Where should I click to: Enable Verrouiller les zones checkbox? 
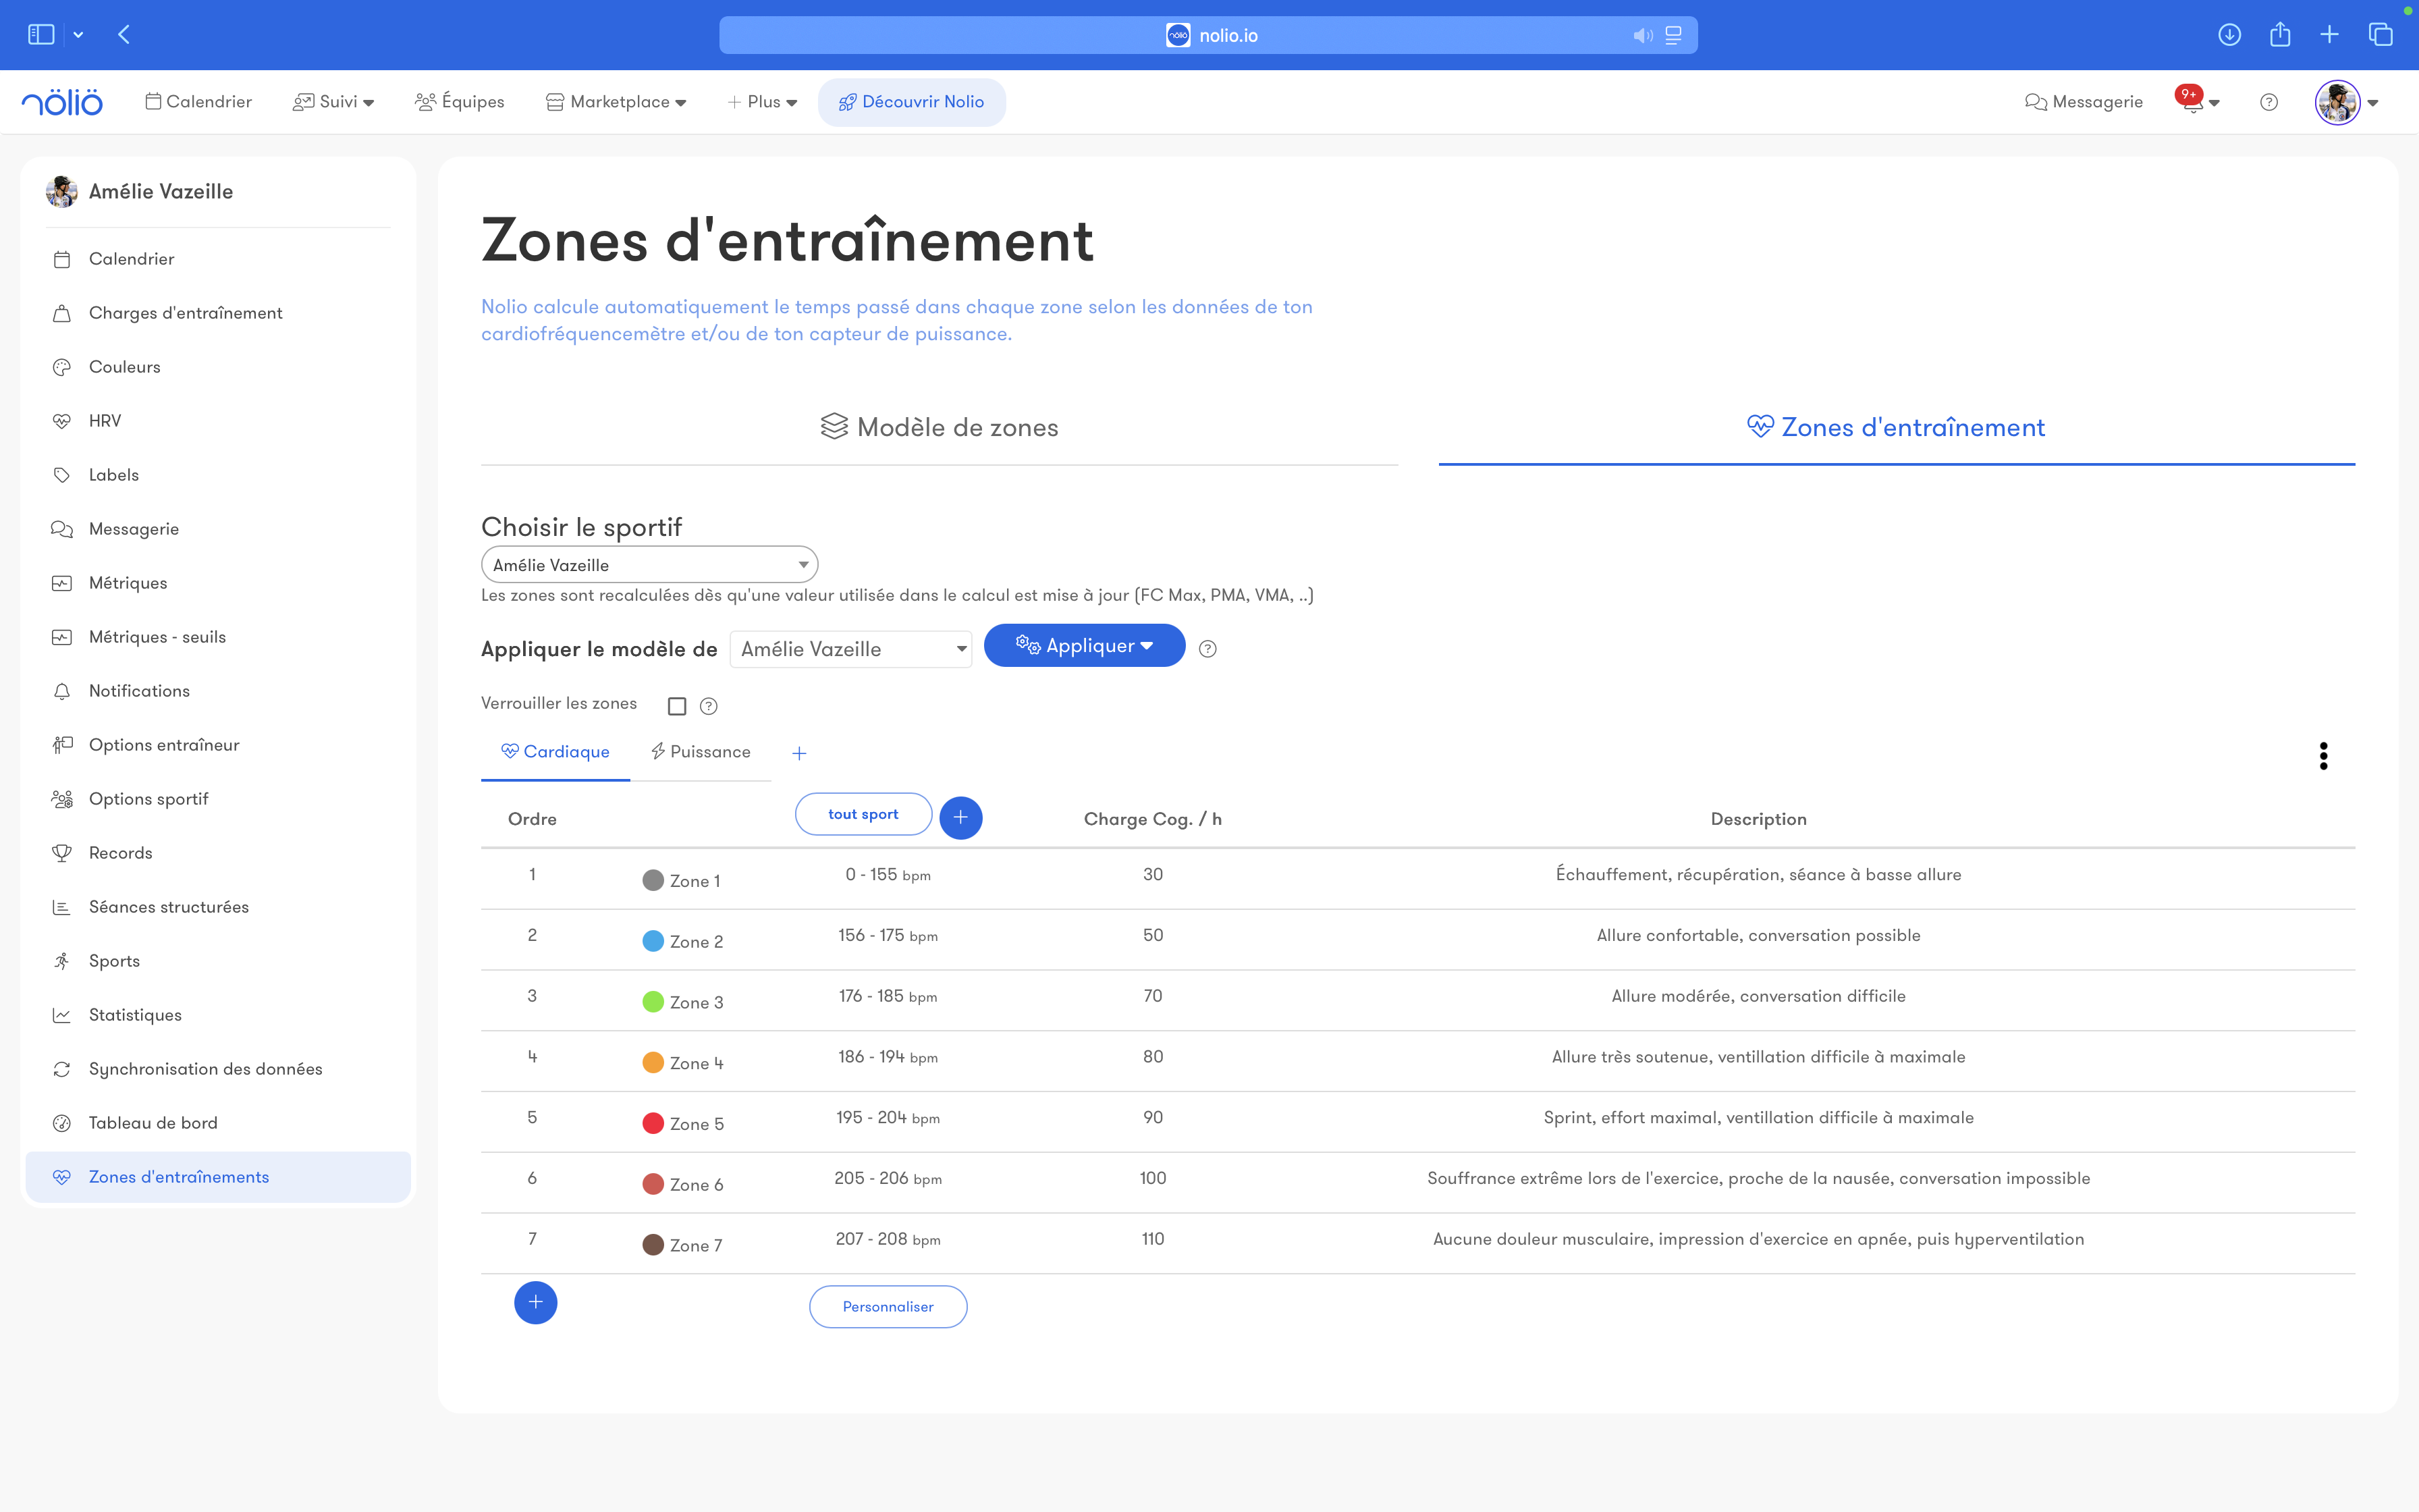677,706
